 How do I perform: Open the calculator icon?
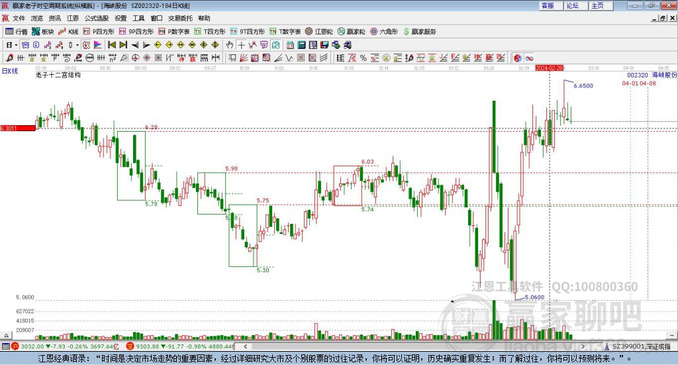[301, 45]
